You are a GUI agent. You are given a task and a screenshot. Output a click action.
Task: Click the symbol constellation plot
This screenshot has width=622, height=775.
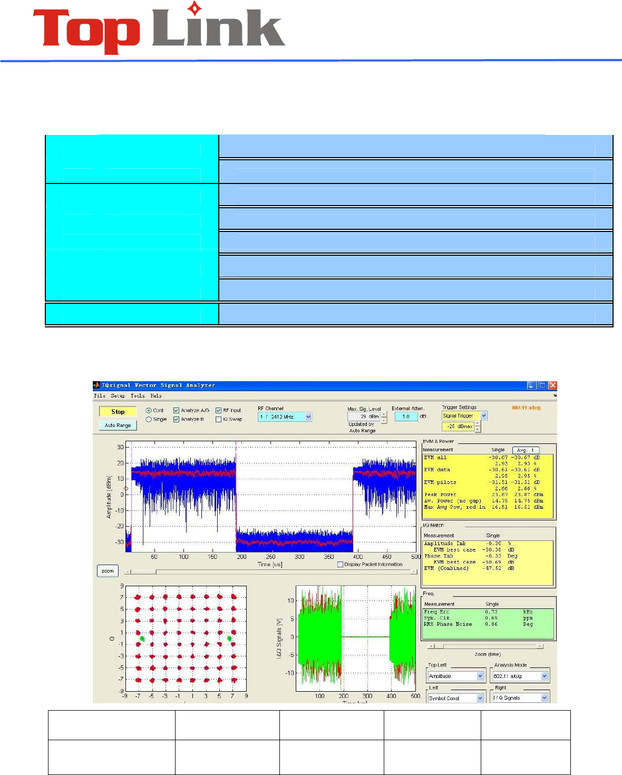pos(186,638)
